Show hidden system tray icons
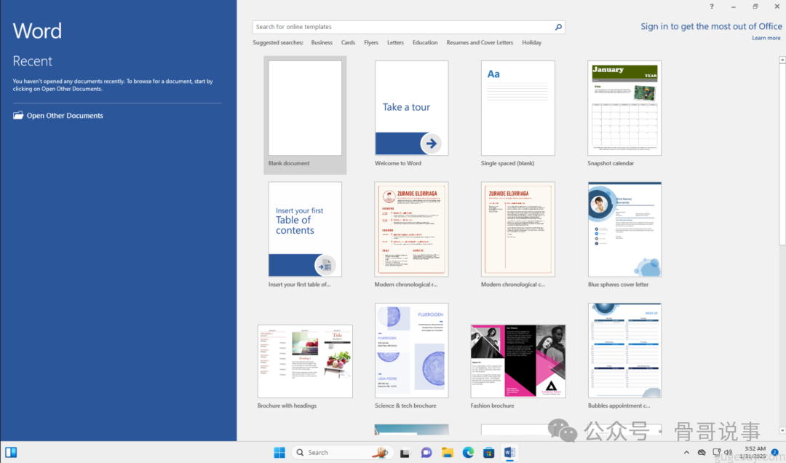Image resolution: width=786 pixels, height=463 pixels. (x=686, y=453)
